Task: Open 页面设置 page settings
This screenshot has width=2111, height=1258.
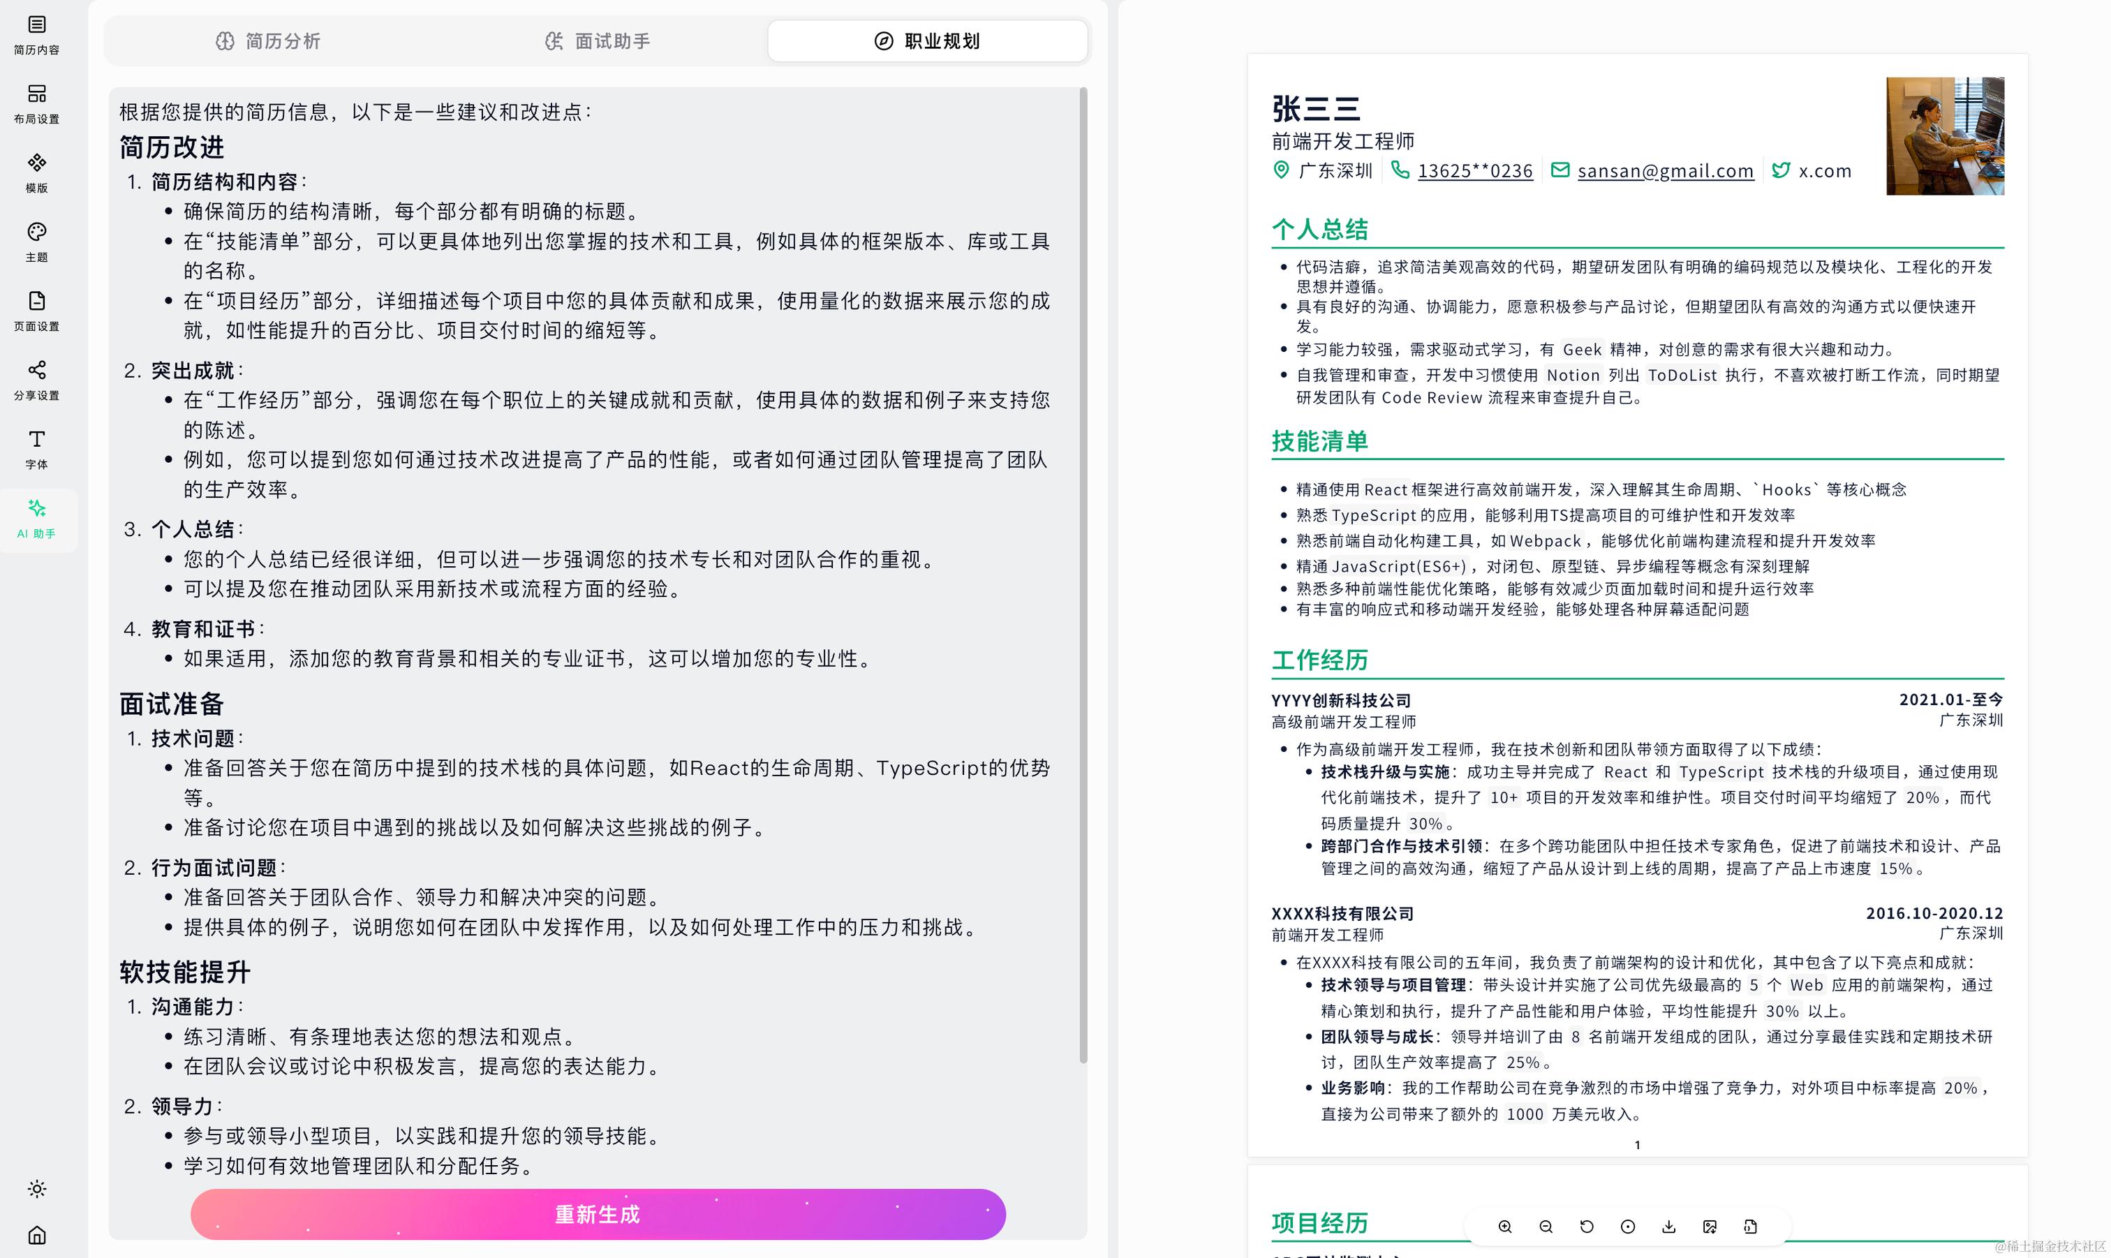Action: pos(36,311)
